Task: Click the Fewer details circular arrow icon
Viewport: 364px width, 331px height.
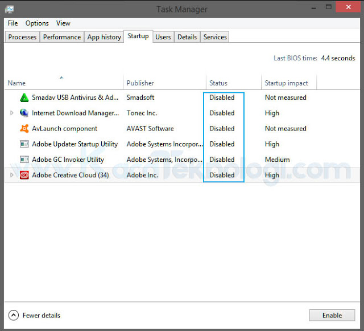Action: [14, 316]
